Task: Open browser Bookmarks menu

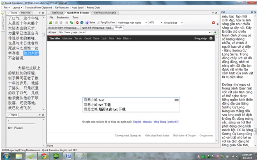Action: (x=63, y=18)
